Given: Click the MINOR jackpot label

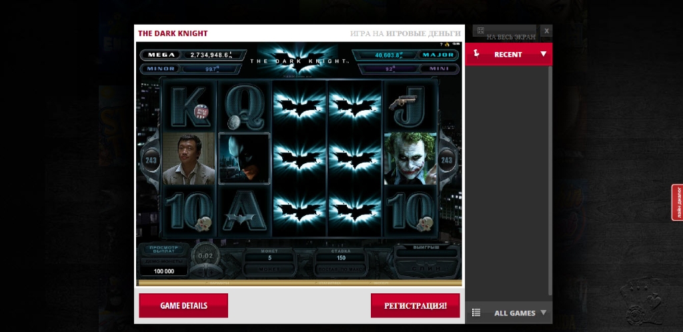Looking at the screenshot, I should [x=160, y=69].
